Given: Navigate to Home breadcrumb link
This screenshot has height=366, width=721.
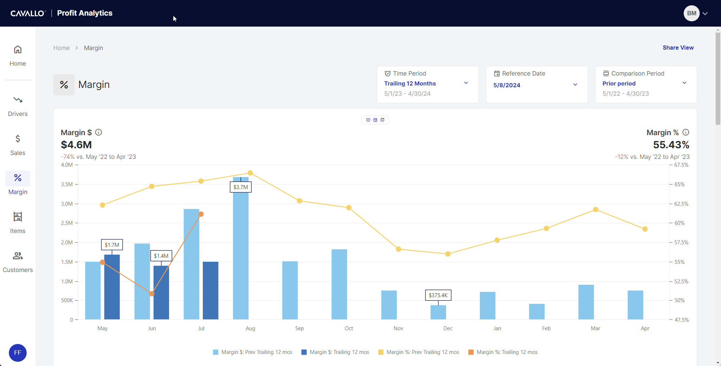Looking at the screenshot, I should [x=61, y=48].
